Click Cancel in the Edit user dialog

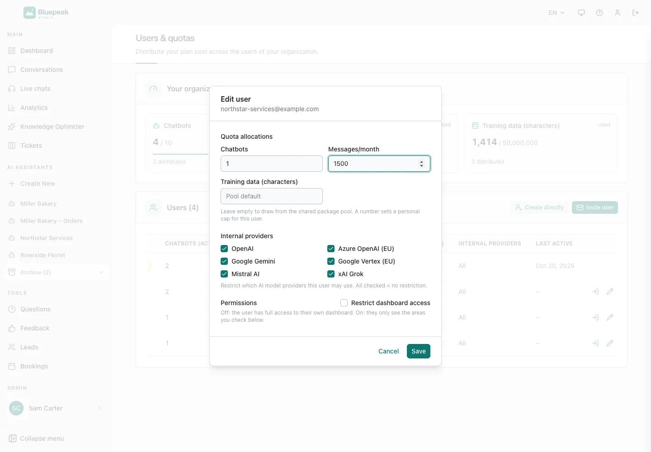click(388, 351)
